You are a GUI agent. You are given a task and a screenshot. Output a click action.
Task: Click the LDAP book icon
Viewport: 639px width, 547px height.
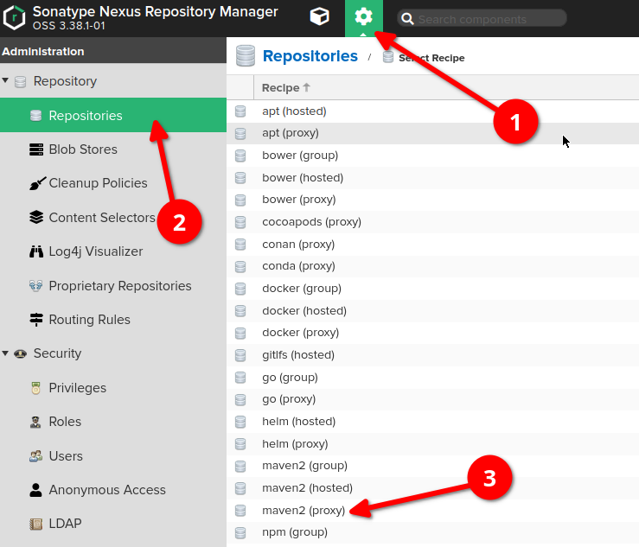(35, 524)
